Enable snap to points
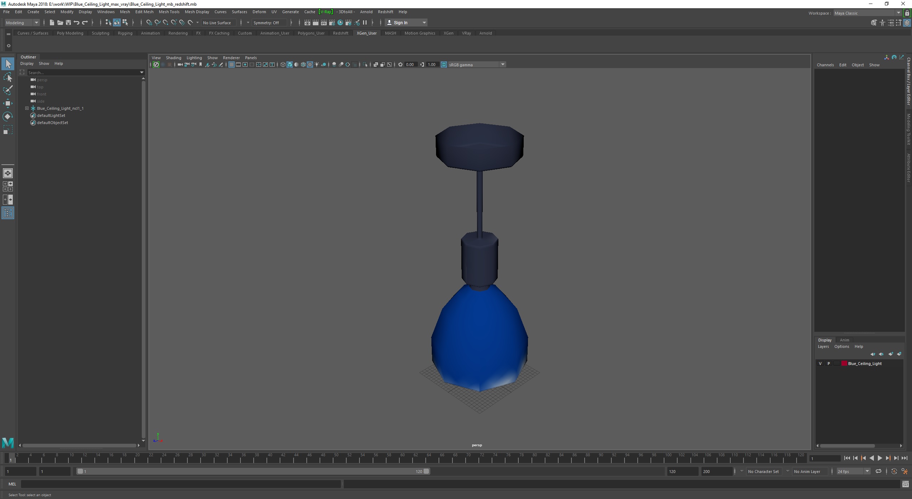The width and height of the screenshot is (912, 499). pyautogui.click(x=165, y=22)
